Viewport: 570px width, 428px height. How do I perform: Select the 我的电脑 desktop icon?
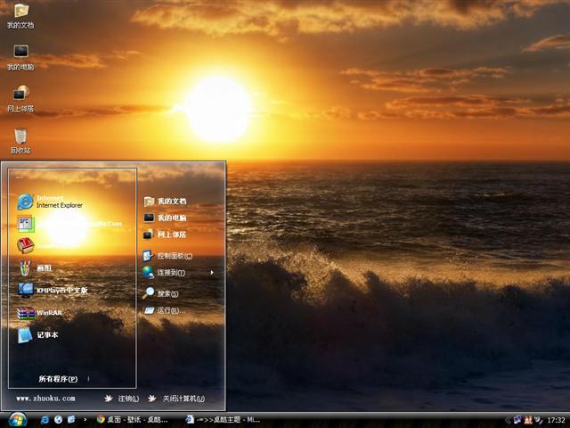[20, 55]
